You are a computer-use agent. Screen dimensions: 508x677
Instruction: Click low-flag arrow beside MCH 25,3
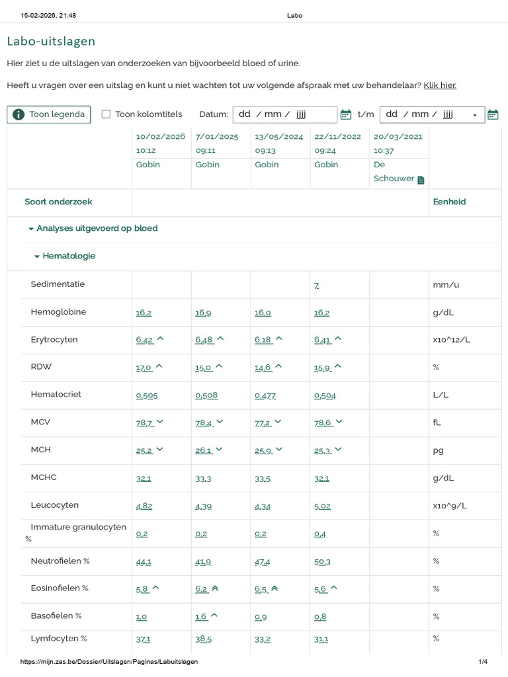tap(338, 449)
